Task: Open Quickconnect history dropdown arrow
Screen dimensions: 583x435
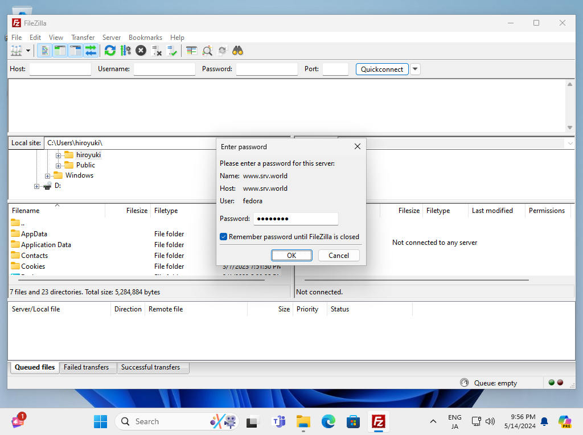Action: click(x=415, y=69)
